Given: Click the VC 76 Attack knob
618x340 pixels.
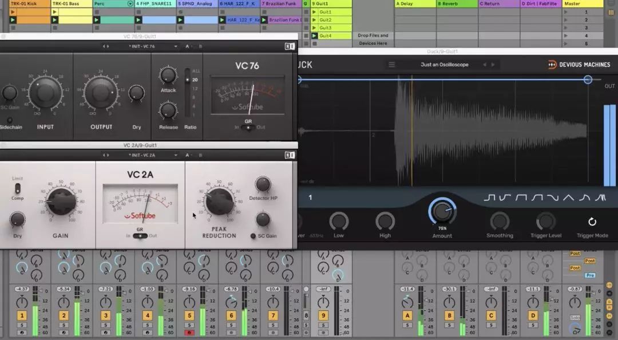Looking at the screenshot, I should point(168,75).
